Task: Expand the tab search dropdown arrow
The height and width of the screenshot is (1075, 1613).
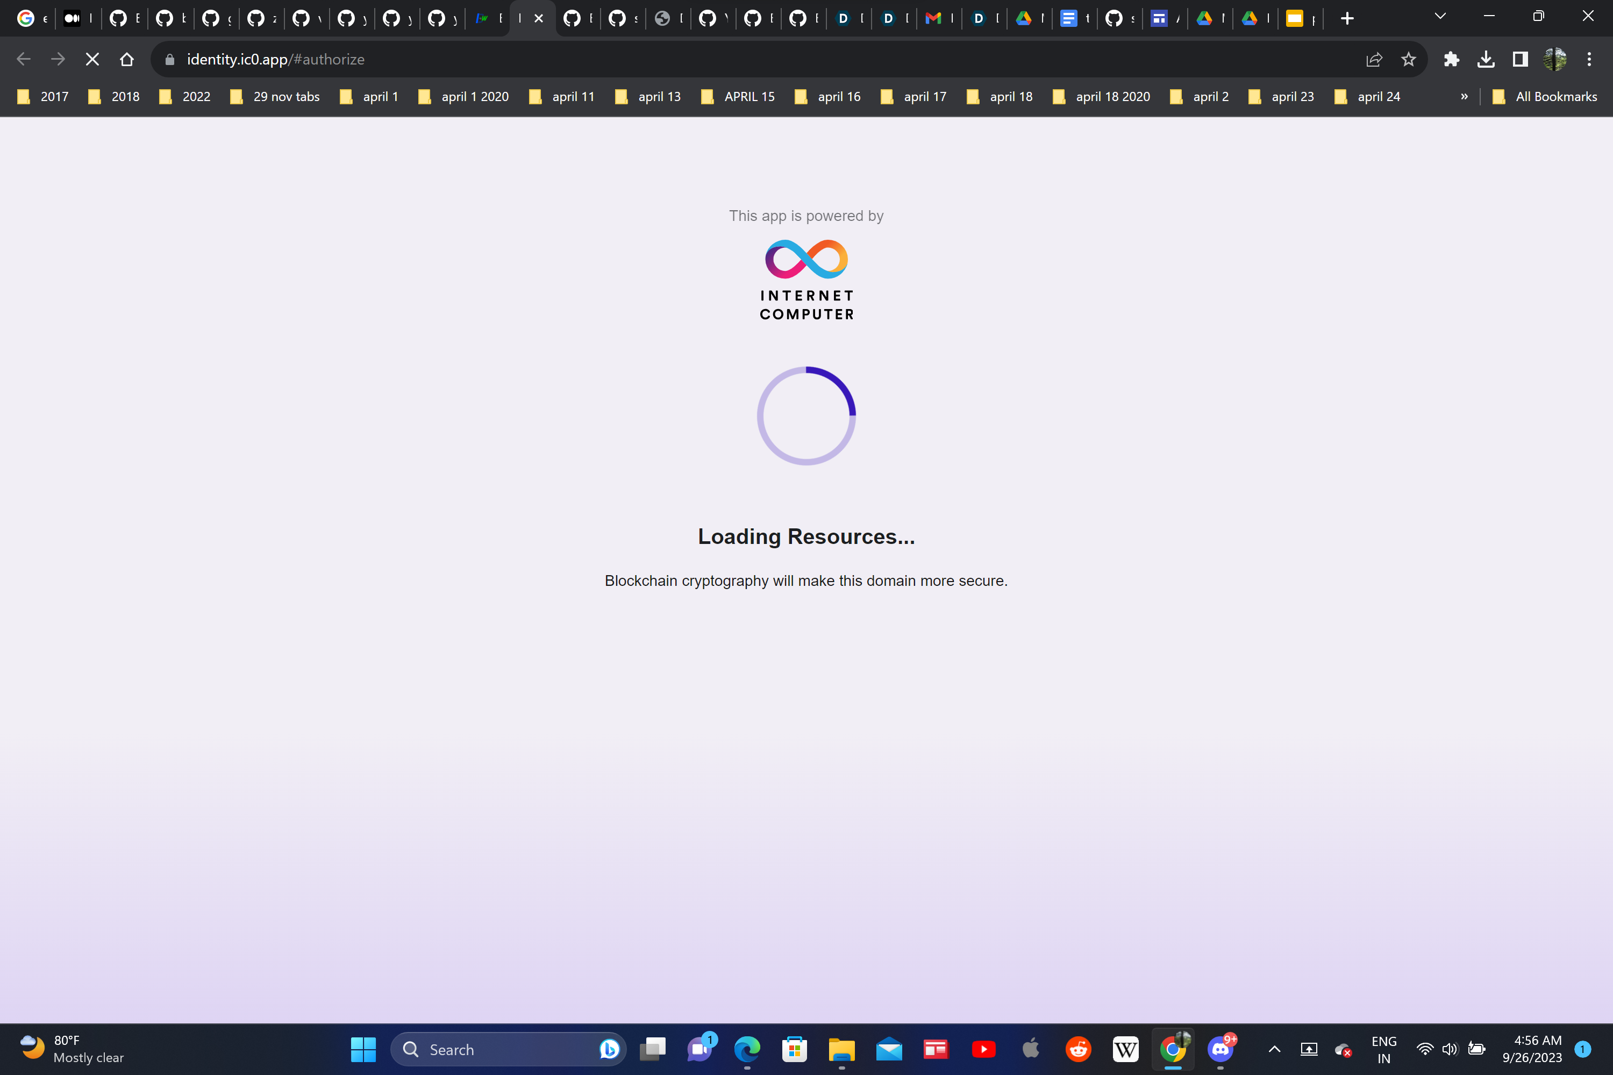Action: (1439, 17)
